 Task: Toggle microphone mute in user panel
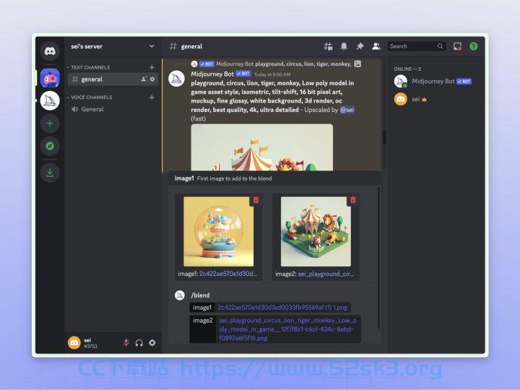click(126, 342)
